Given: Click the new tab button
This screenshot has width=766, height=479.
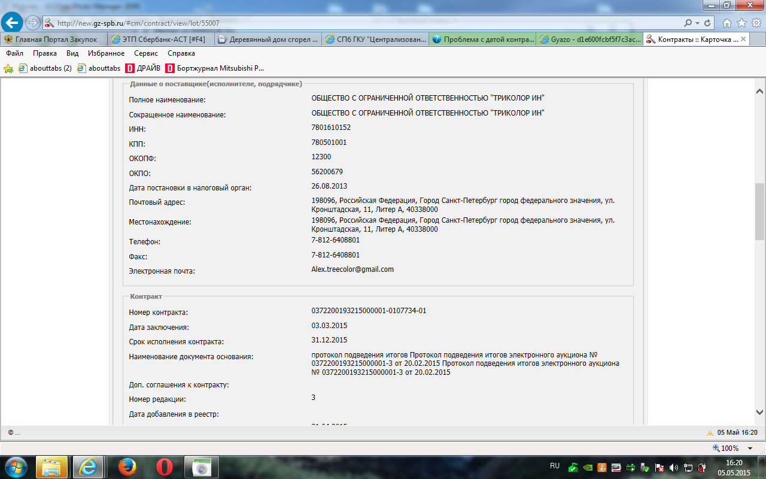Looking at the screenshot, I should click(758, 40).
